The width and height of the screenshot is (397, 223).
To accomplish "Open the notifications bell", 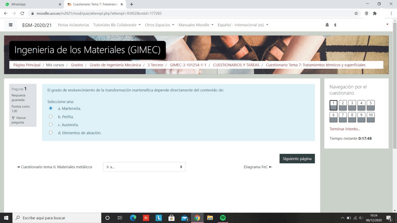I will 327,25.
